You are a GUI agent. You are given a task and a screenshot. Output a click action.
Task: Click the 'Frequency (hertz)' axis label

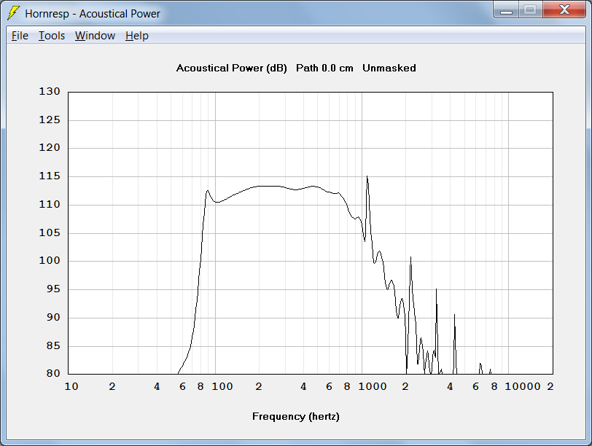[295, 417]
